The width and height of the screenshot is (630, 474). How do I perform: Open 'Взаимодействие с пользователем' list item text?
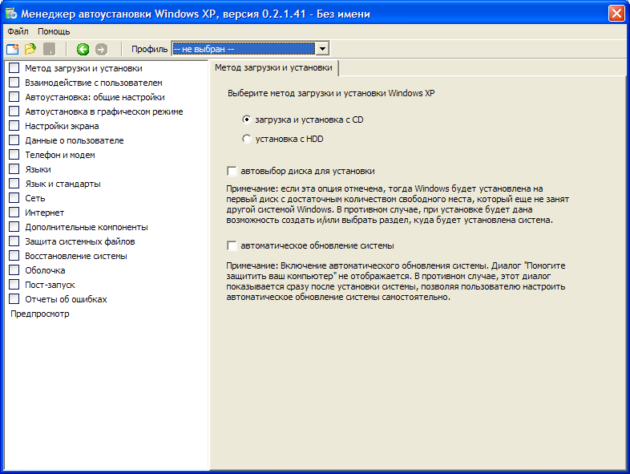point(94,83)
